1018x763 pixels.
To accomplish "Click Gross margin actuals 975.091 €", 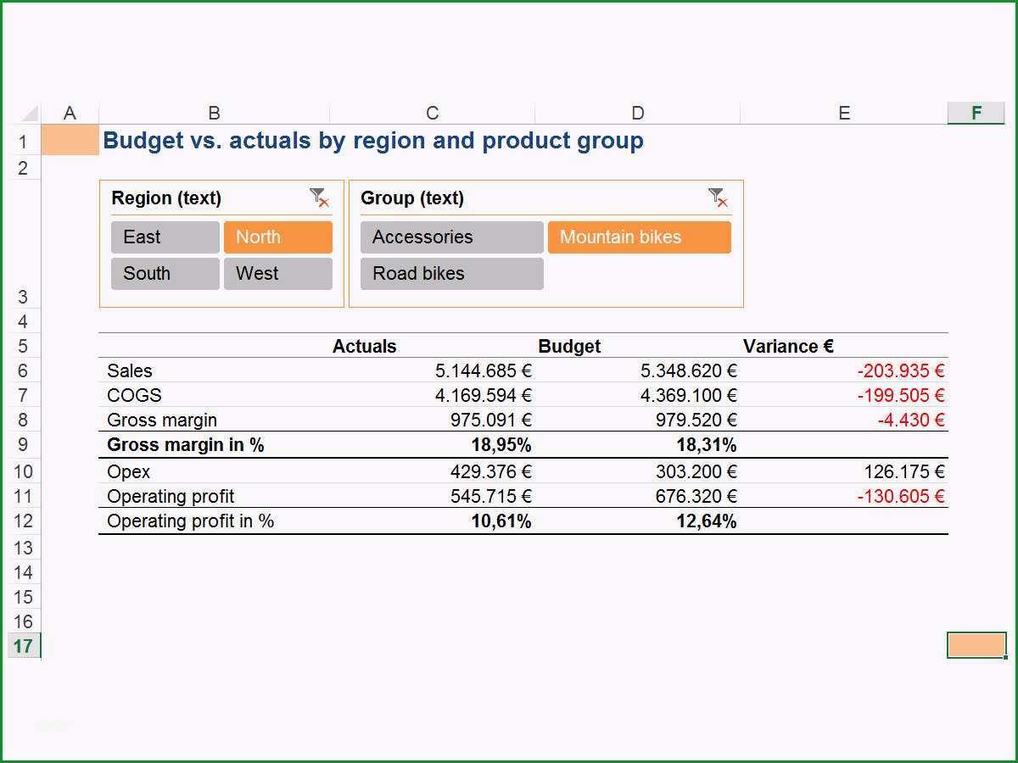I will (x=491, y=420).
